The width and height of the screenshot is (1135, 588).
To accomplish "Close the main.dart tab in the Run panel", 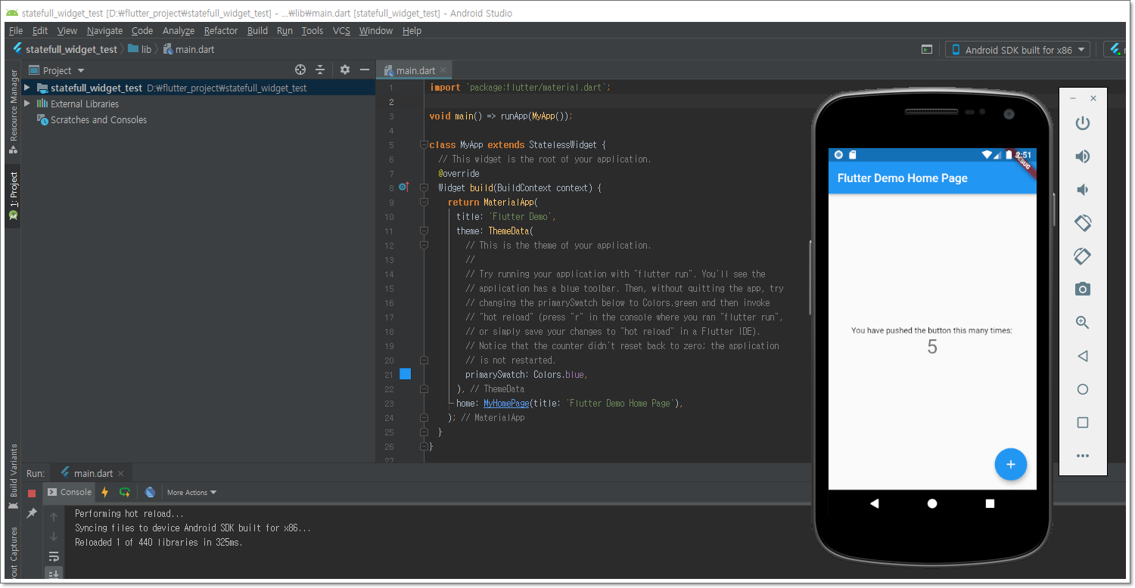I will [x=120, y=473].
